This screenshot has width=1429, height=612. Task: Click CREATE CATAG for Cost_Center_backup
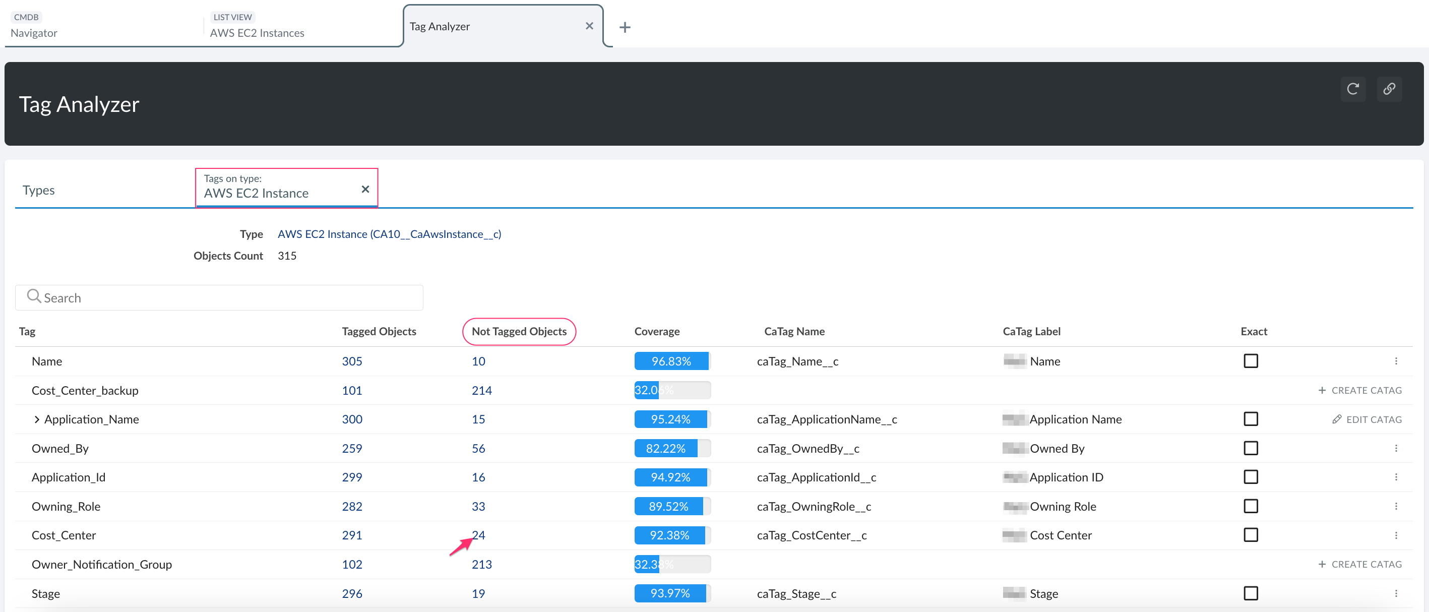coord(1359,390)
